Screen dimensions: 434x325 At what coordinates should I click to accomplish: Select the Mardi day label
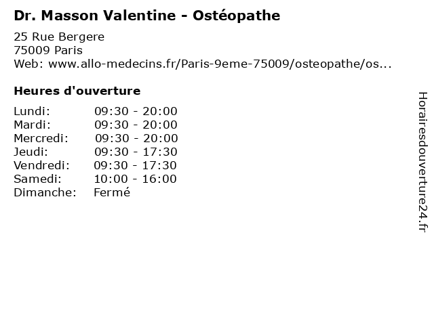[32, 125]
